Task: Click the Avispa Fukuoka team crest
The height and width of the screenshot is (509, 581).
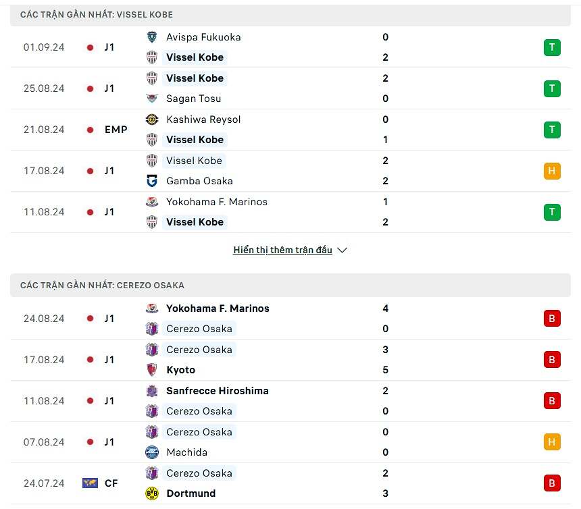Action: pos(152,37)
